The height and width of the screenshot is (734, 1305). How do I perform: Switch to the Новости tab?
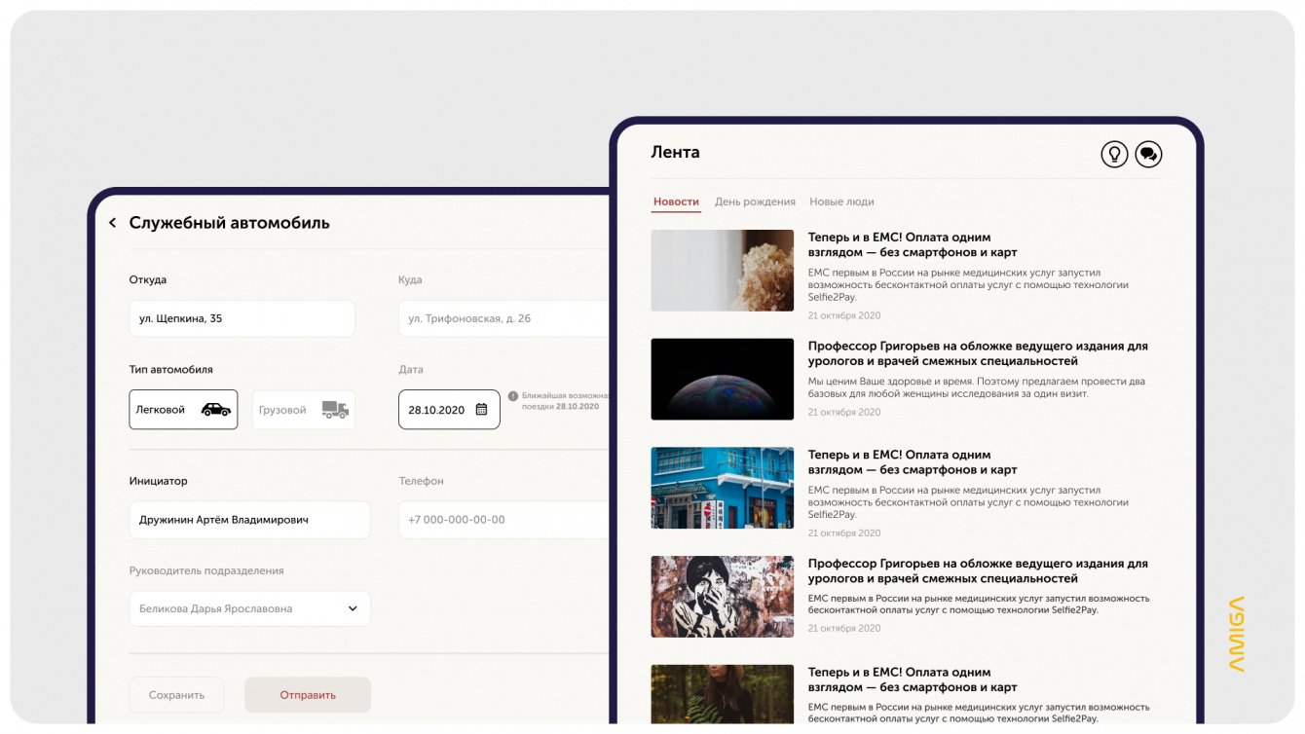(x=676, y=202)
